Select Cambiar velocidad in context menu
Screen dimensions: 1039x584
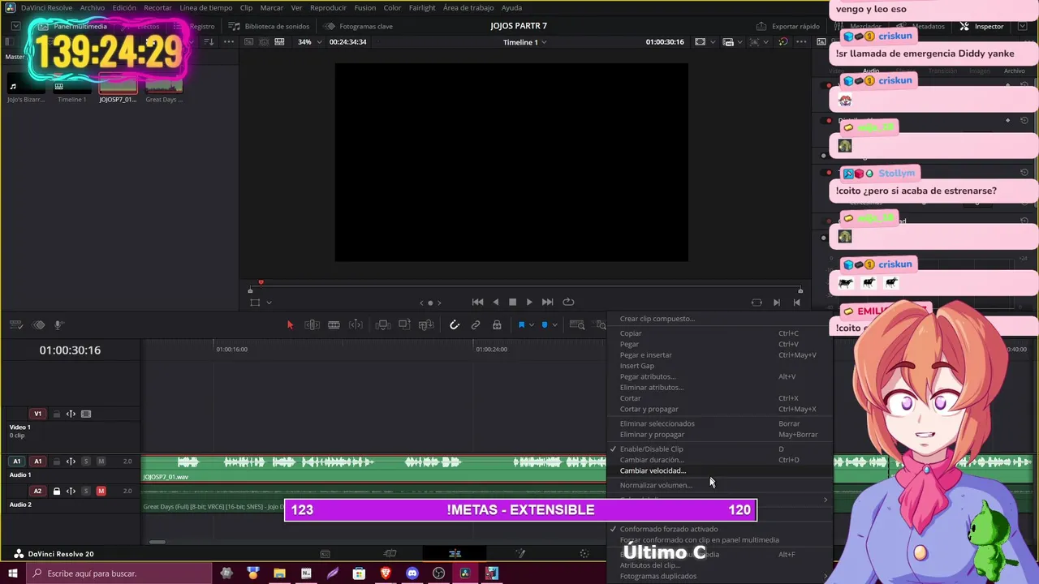pos(719,470)
